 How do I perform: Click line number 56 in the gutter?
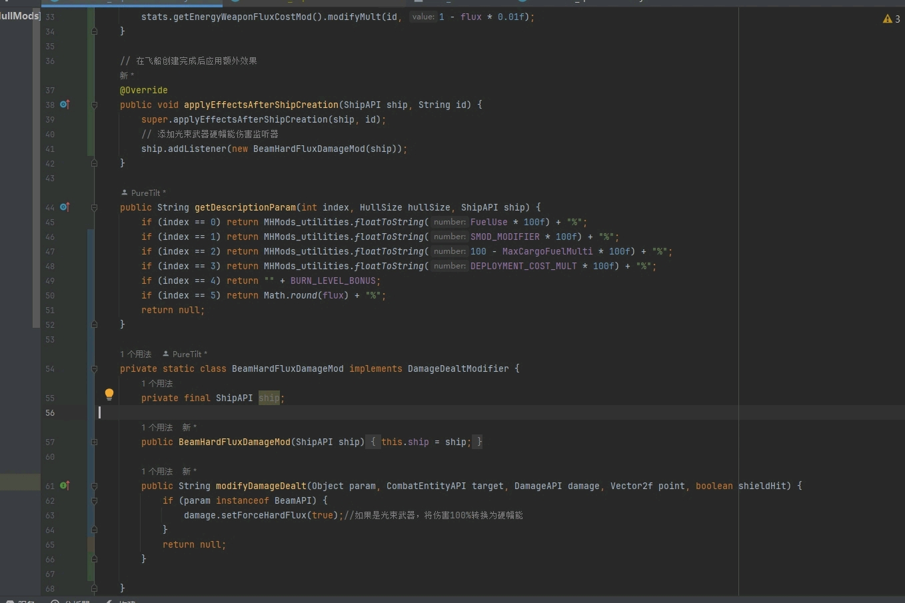(x=50, y=412)
